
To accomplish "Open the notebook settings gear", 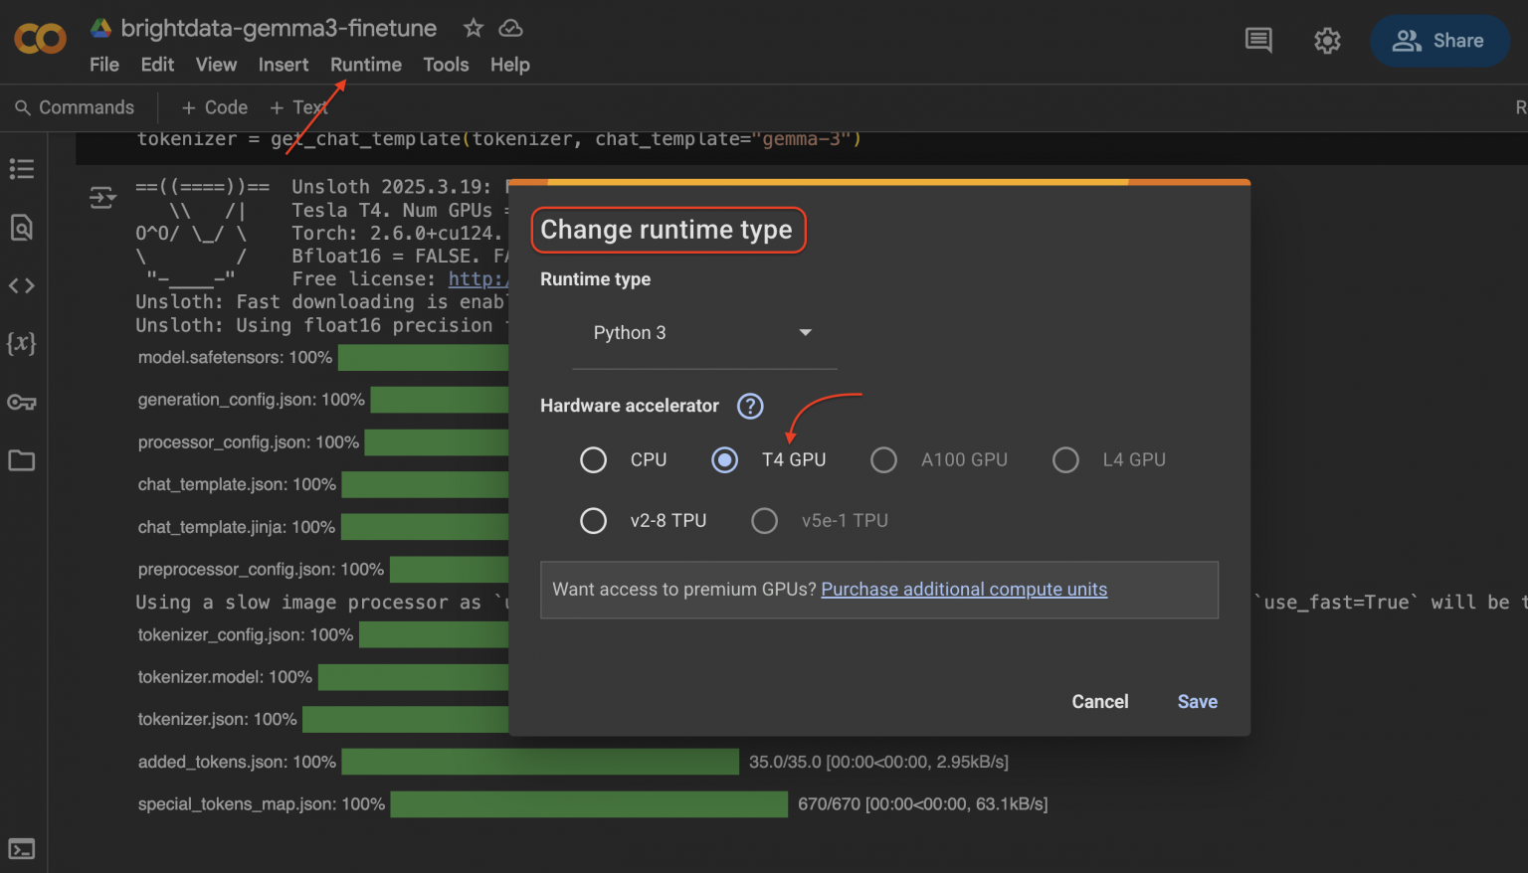I will (x=1326, y=40).
